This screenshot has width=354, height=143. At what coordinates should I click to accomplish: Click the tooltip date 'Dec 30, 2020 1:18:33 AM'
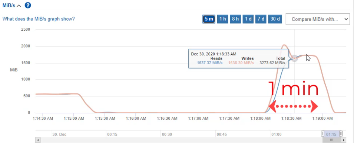(214, 54)
